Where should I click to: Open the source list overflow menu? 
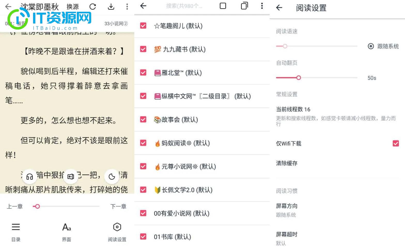(x=262, y=6)
